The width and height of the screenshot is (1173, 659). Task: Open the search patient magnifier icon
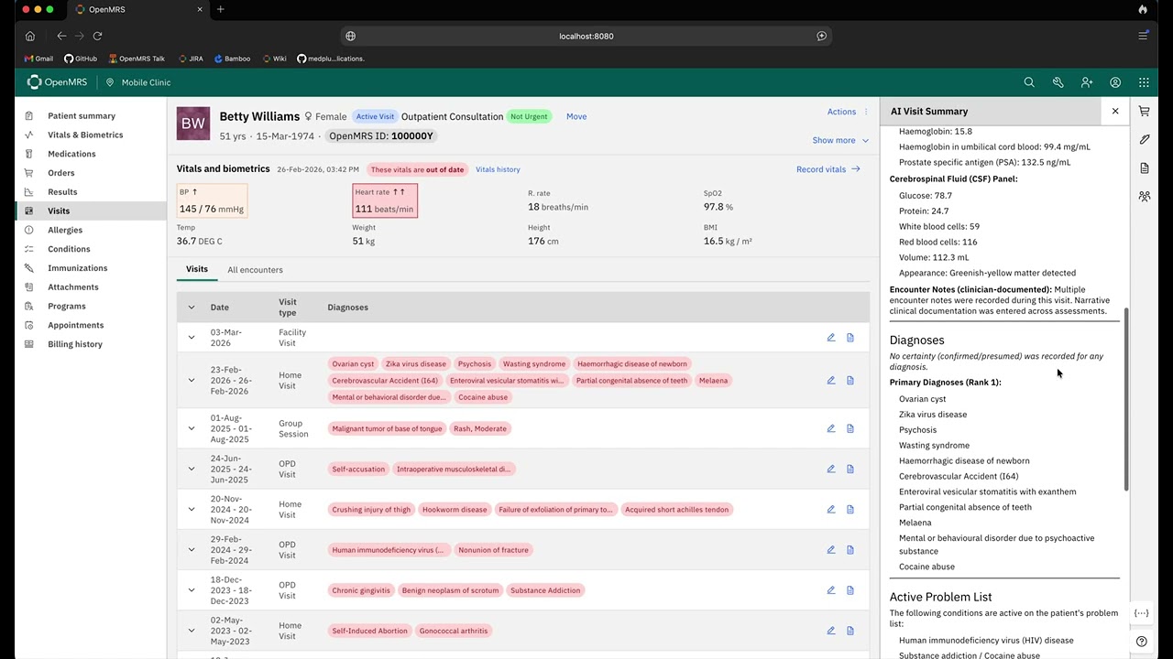(1029, 82)
